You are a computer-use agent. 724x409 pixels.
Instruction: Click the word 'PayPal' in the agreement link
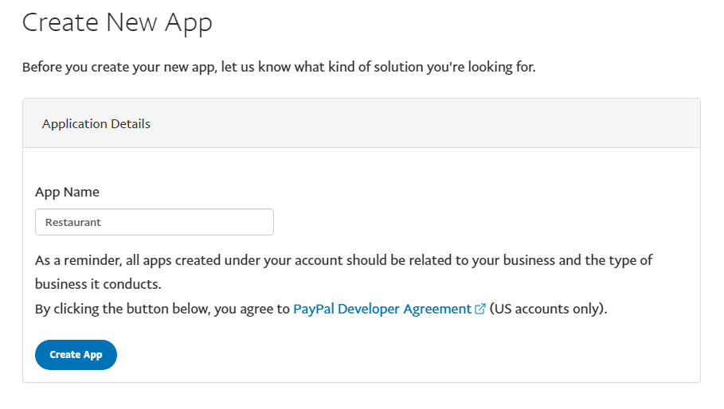click(314, 309)
